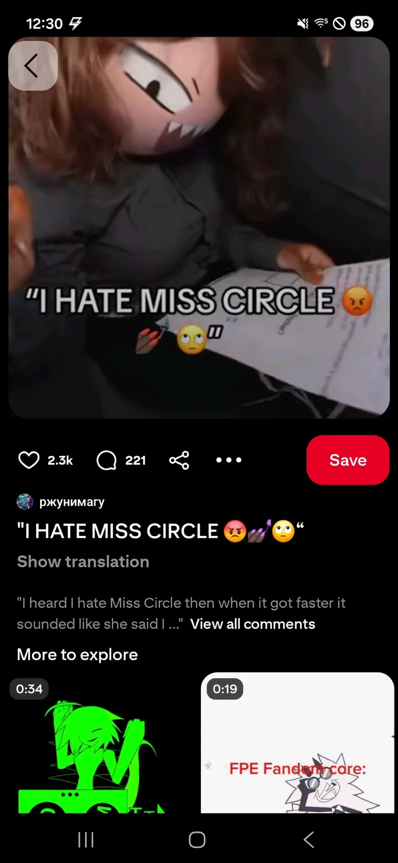Like the pin with heart icon
398x863 pixels.
pyautogui.click(x=29, y=460)
